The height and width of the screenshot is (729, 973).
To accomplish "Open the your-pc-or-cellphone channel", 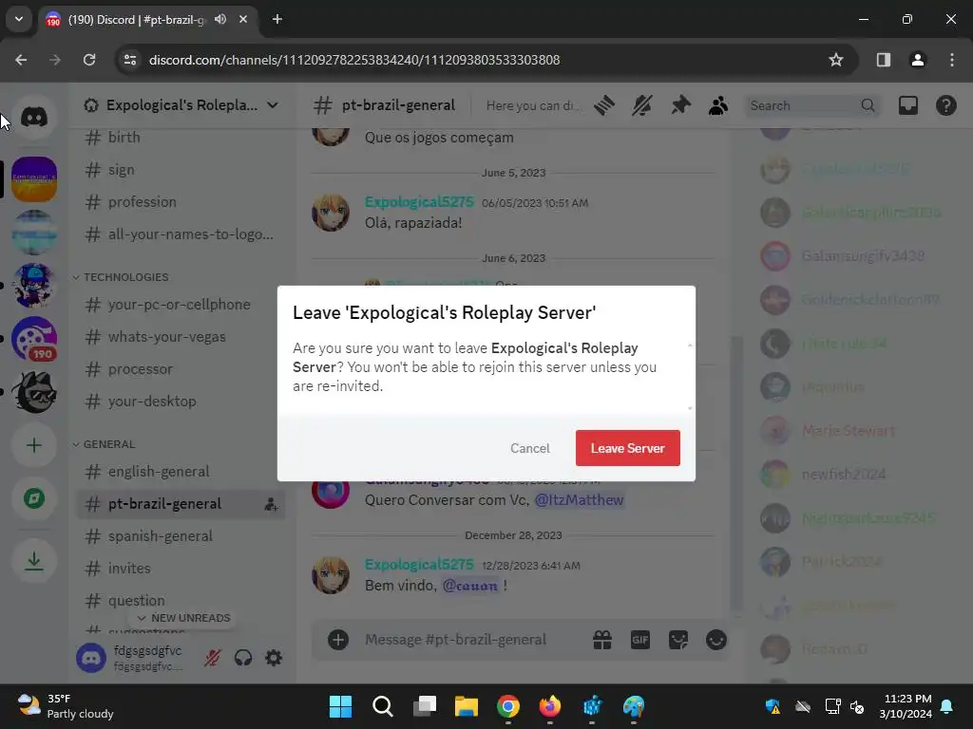I will [181, 305].
